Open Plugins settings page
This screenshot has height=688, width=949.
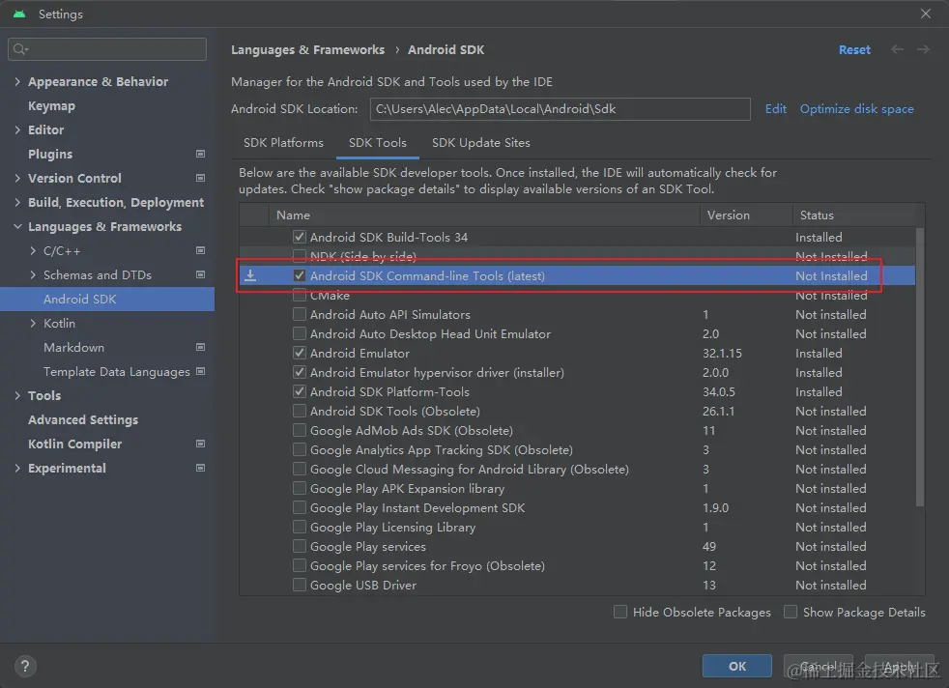click(x=50, y=155)
